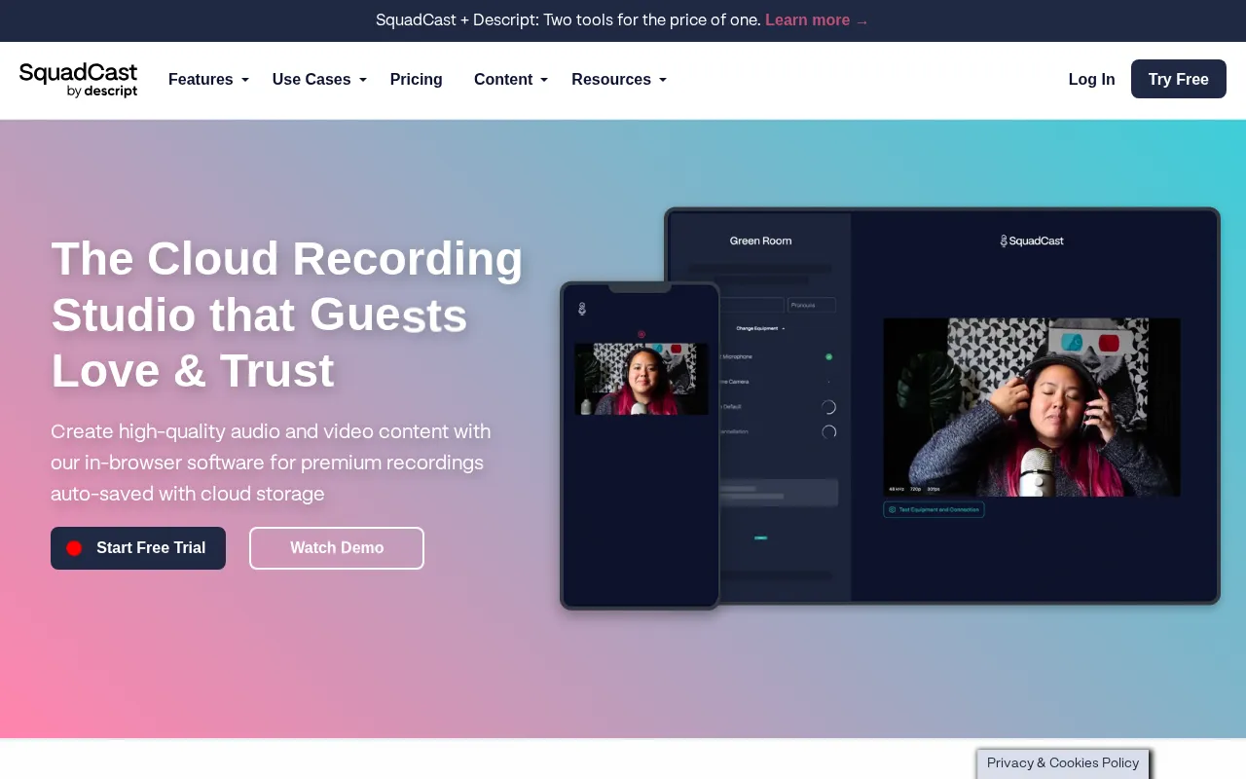Click the red record dot in Start Free Trial
Image resolution: width=1246 pixels, height=779 pixels.
[x=74, y=548]
